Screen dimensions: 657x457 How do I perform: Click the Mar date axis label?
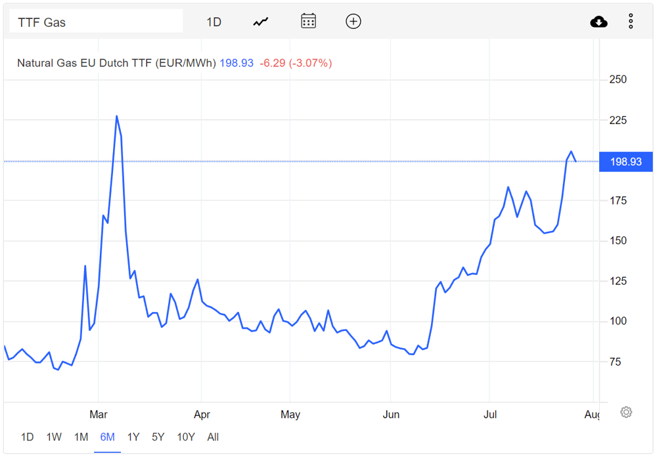pyautogui.click(x=99, y=415)
